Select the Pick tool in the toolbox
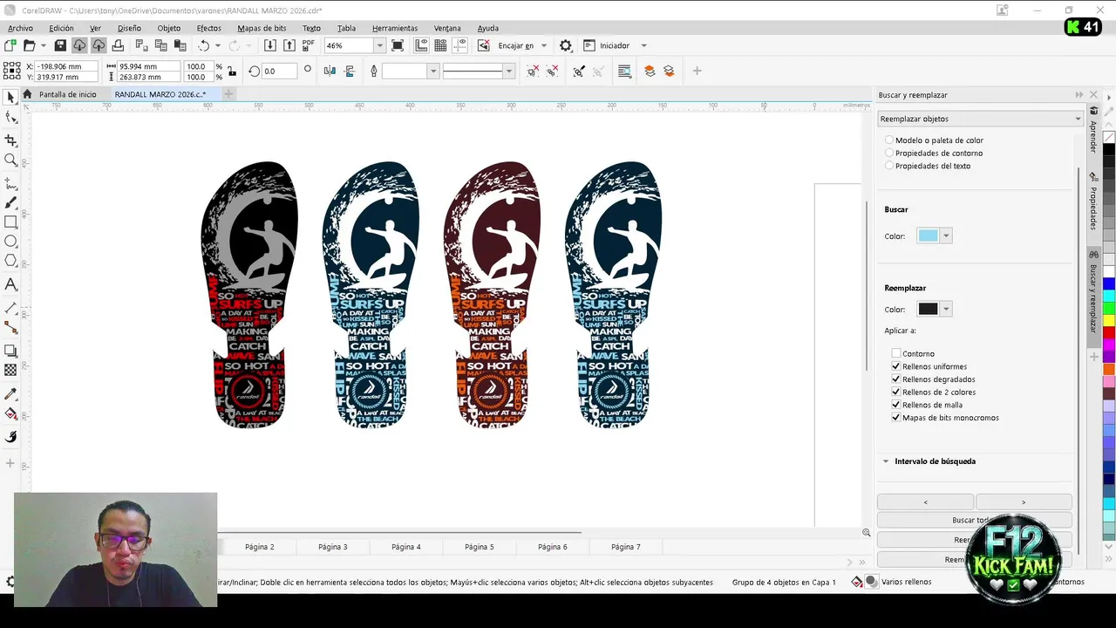Screen dimensions: 1116x628 [10, 98]
